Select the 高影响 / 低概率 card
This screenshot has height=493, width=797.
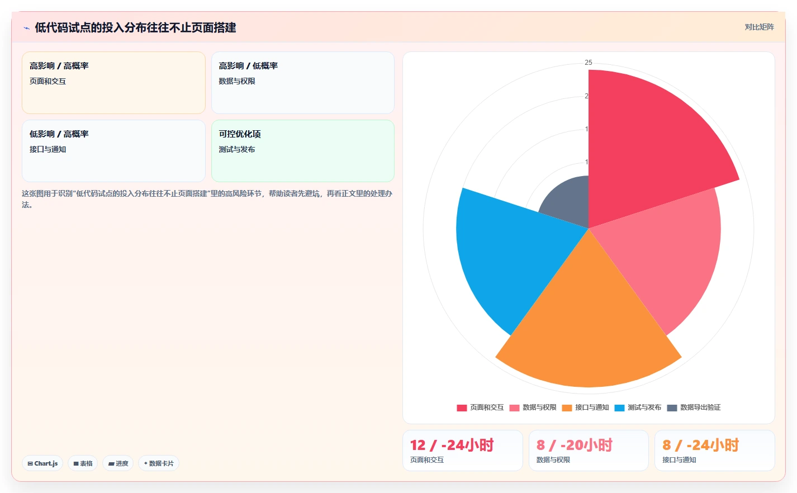pos(303,83)
